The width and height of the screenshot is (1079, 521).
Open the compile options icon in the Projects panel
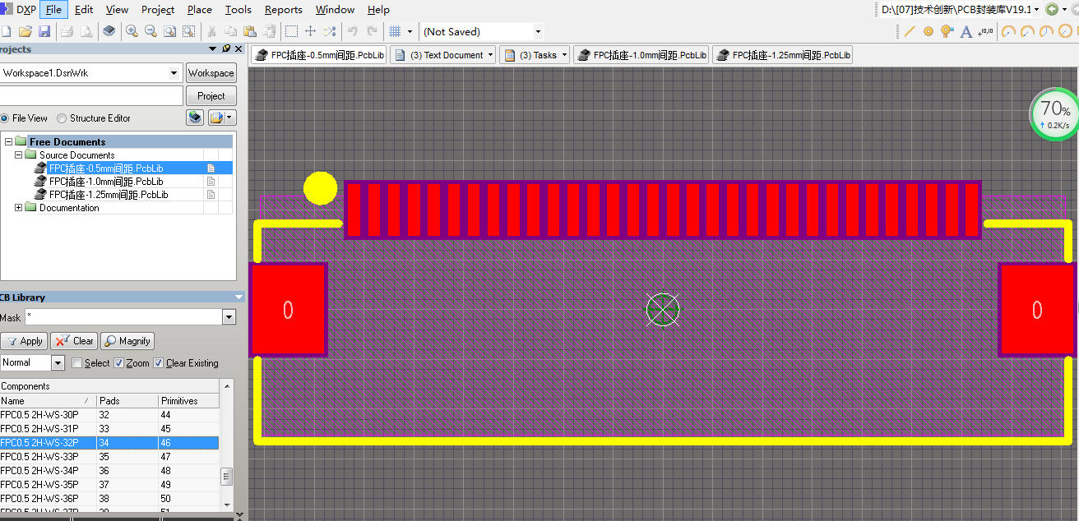coord(195,118)
